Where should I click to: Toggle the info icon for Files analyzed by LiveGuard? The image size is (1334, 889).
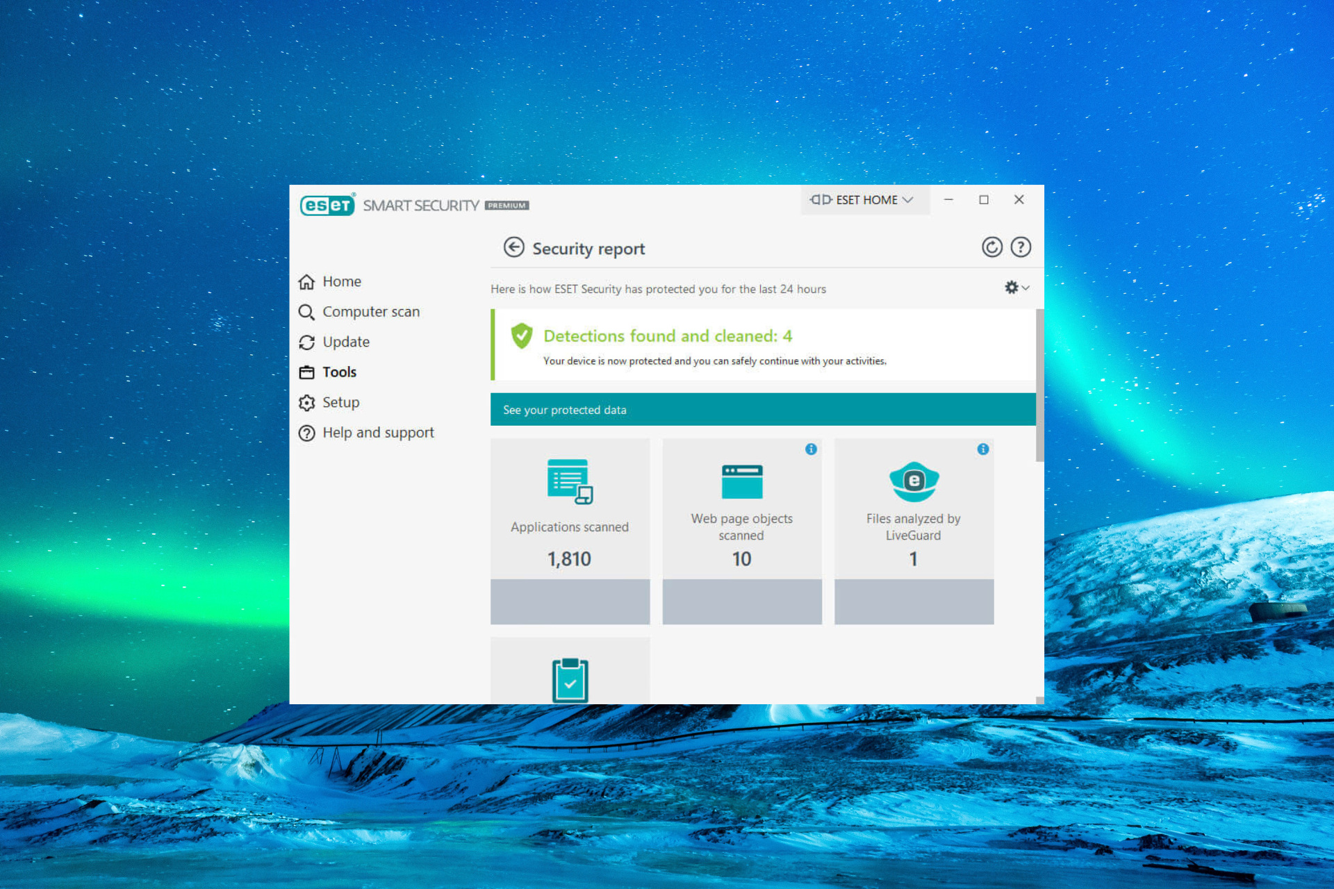(x=982, y=449)
